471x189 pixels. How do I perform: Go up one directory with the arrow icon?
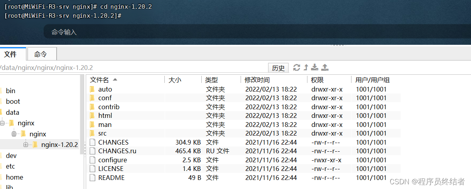pos(306,68)
